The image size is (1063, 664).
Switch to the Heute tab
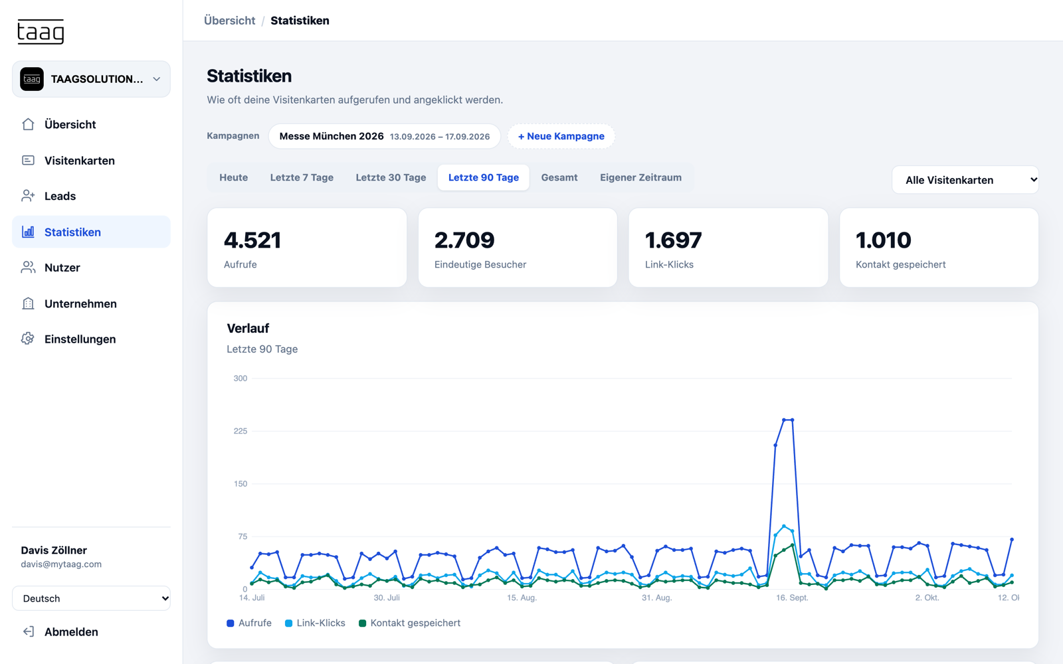tap(234, 177)
